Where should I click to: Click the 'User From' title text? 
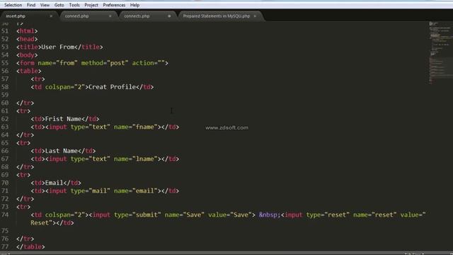(x=58, y=47)
